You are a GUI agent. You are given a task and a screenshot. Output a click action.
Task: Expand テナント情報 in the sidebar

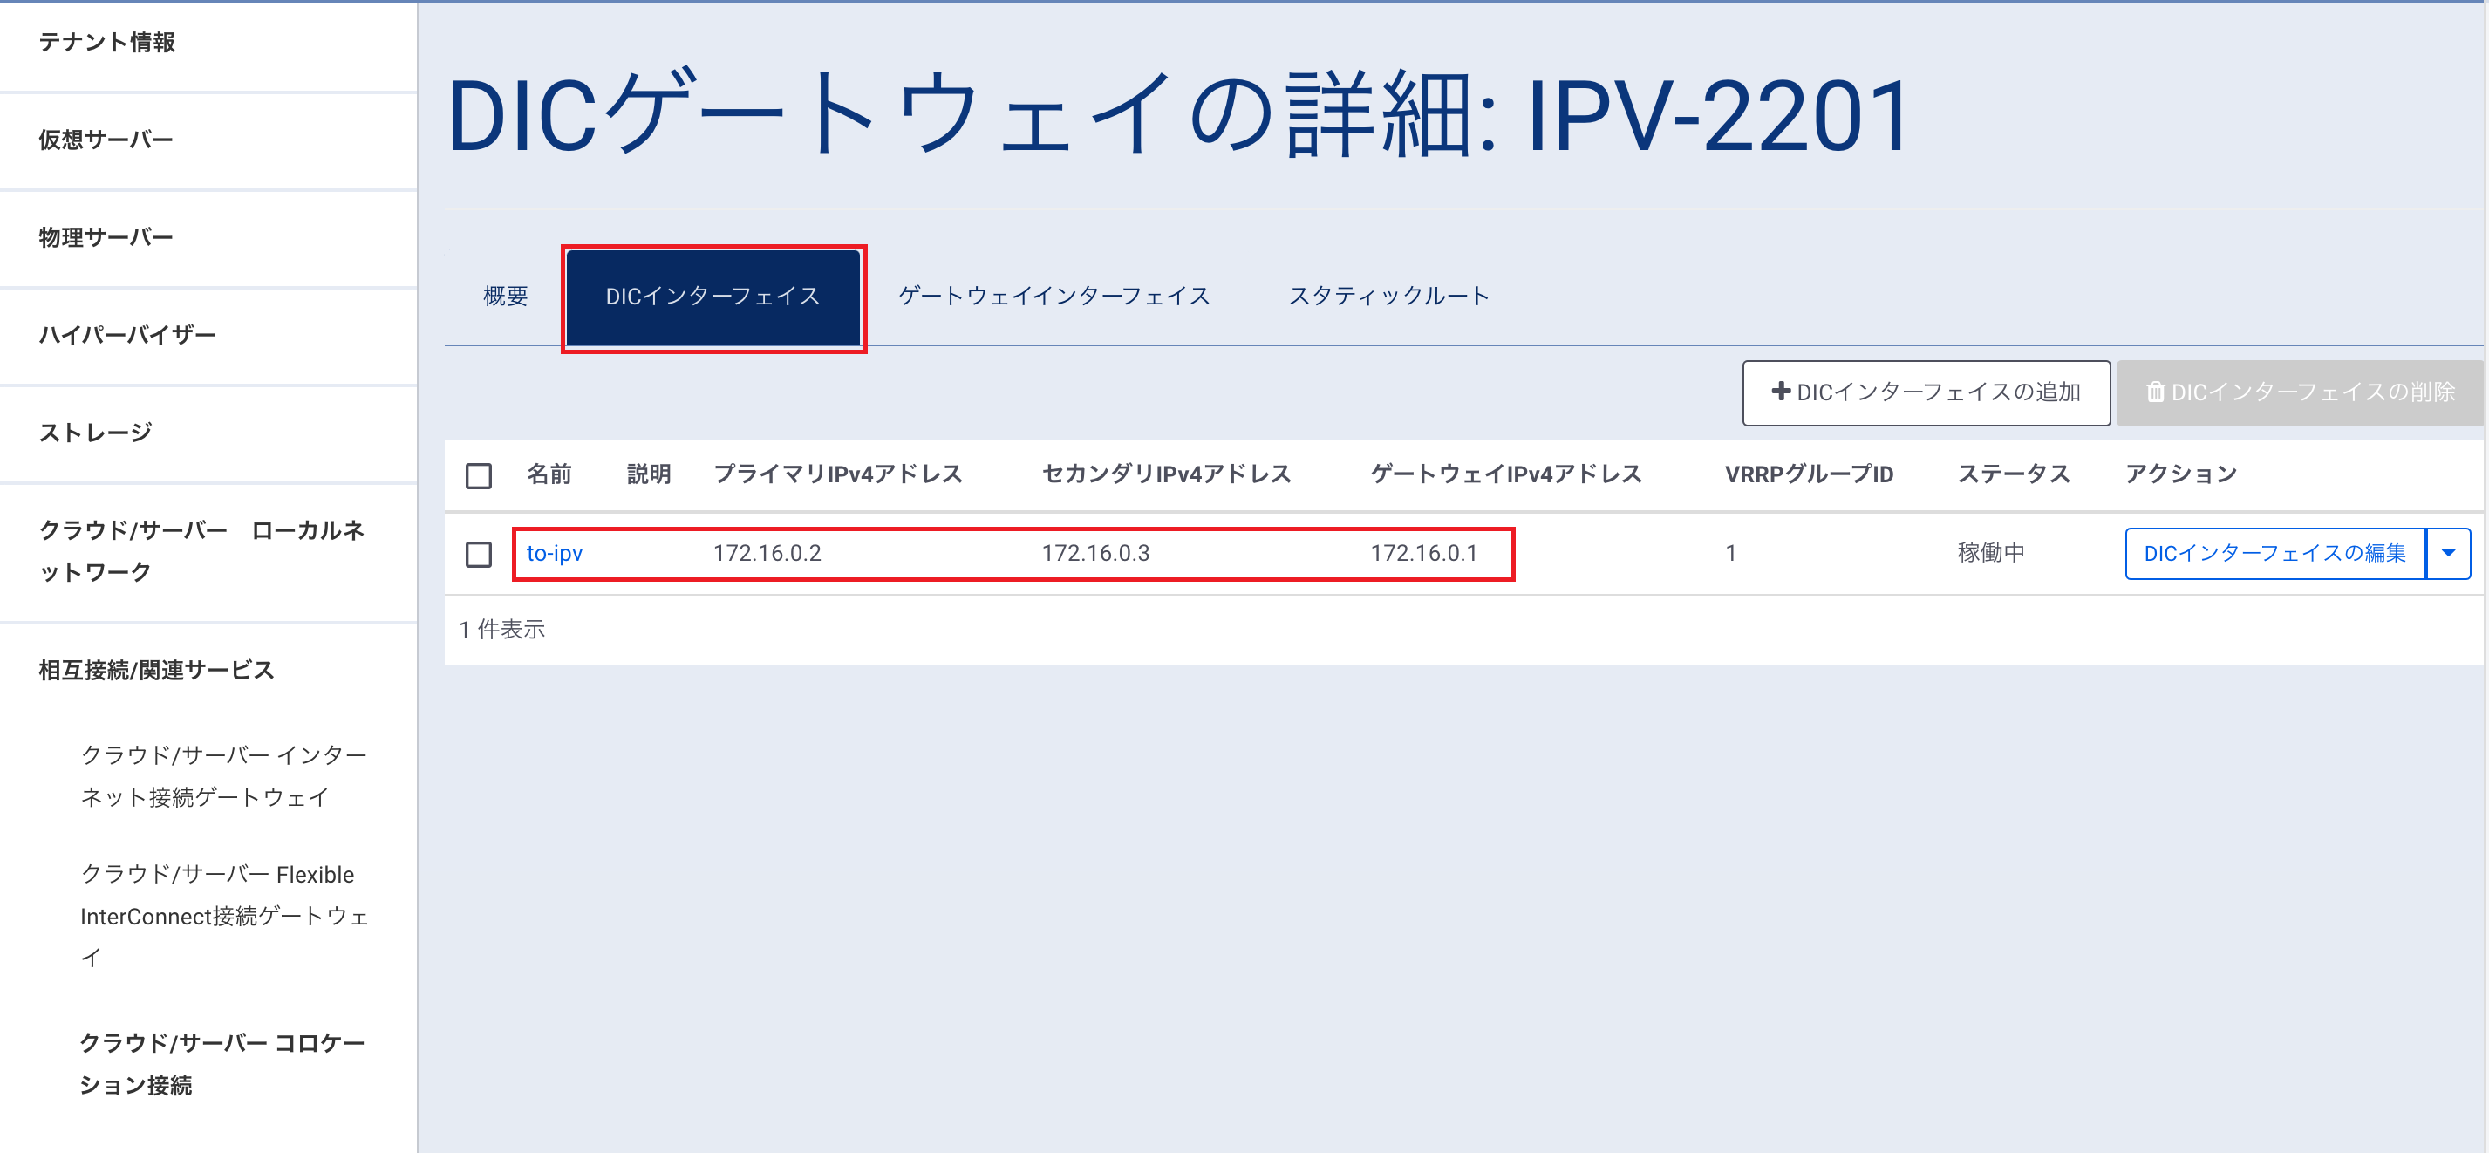coord(106,43)
